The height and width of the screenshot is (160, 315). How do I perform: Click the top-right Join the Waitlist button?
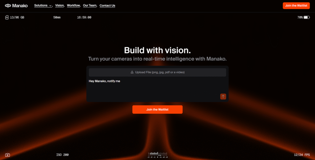point(296,6)
